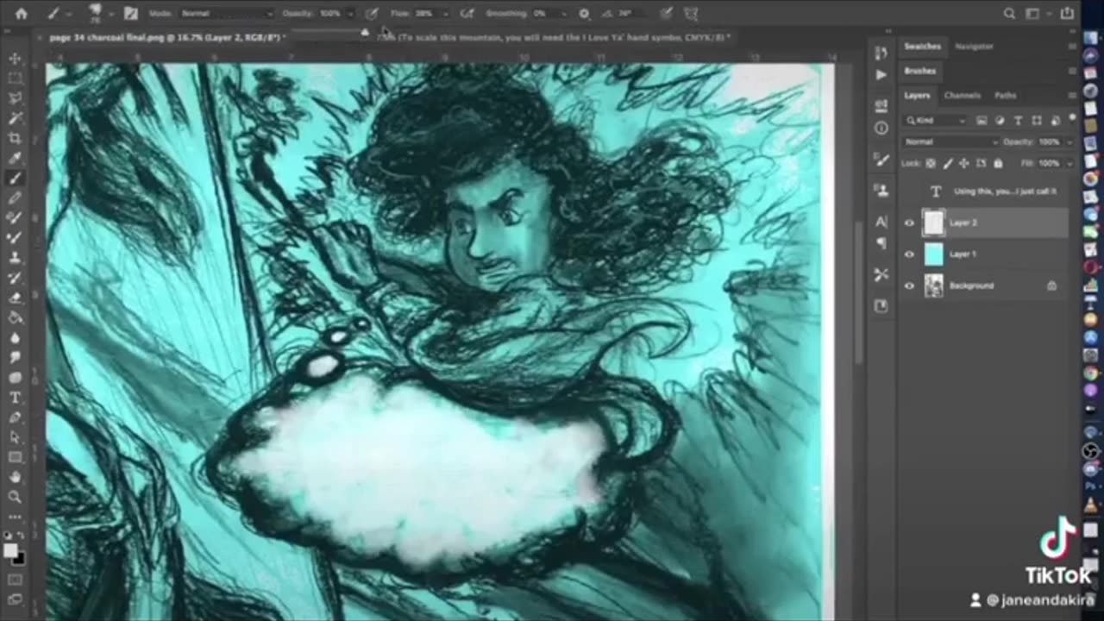This screenshot has height=621, width=1104.
Task: Switch to the Channels tab
Action: click(962, 96)
